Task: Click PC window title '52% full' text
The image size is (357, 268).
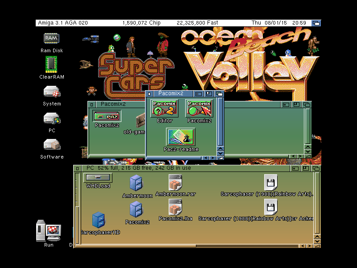Action: click(107, 168)
